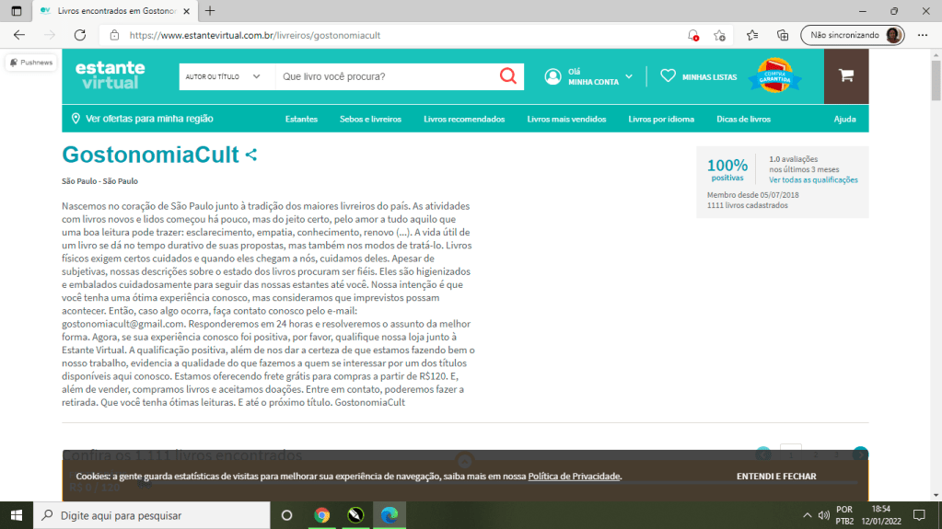The image size is (942, 529).
Task: Click the Compra Garantida badge
Action: 774,76
